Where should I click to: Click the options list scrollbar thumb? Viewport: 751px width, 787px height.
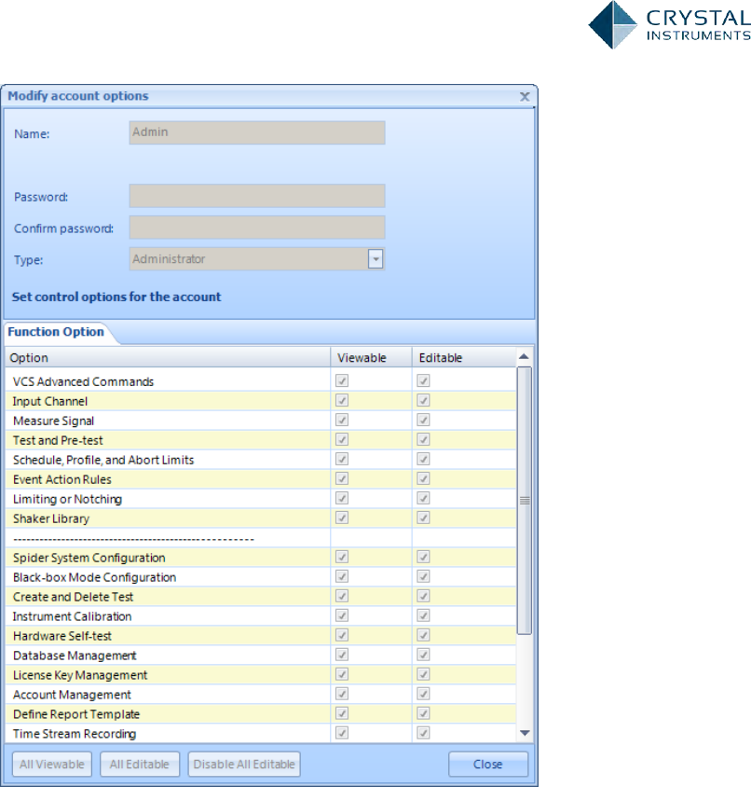525,501
